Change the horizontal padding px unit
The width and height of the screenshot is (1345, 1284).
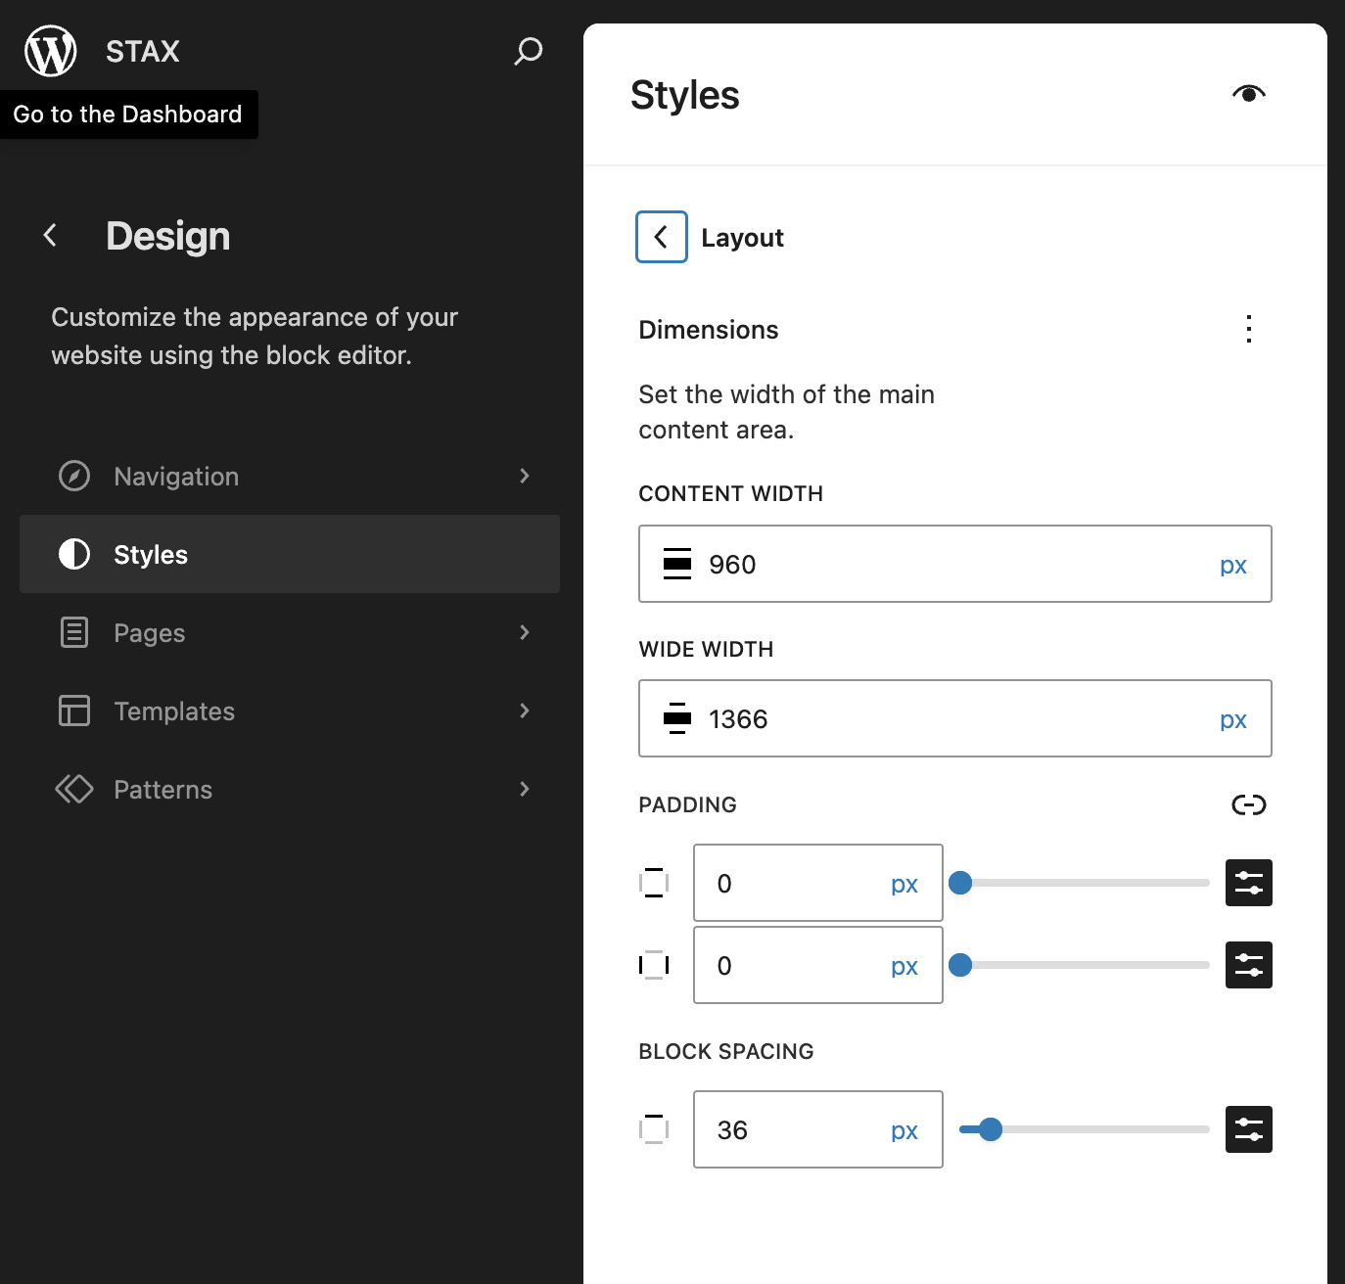point(904,967)
